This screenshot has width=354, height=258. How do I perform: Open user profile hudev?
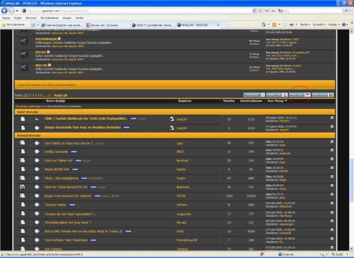181,178
